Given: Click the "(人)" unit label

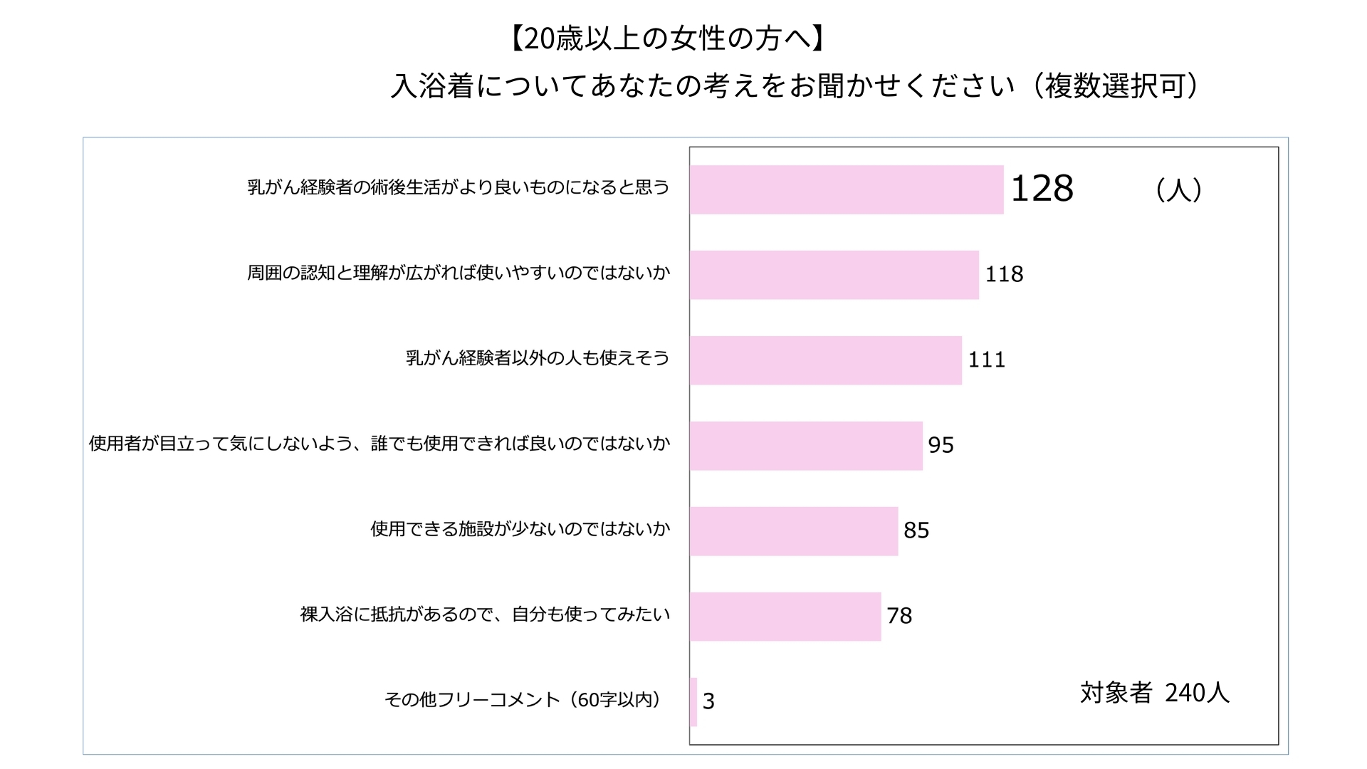Looking at the screenshot, I should pyautogui.click(x=1179, y=190).
